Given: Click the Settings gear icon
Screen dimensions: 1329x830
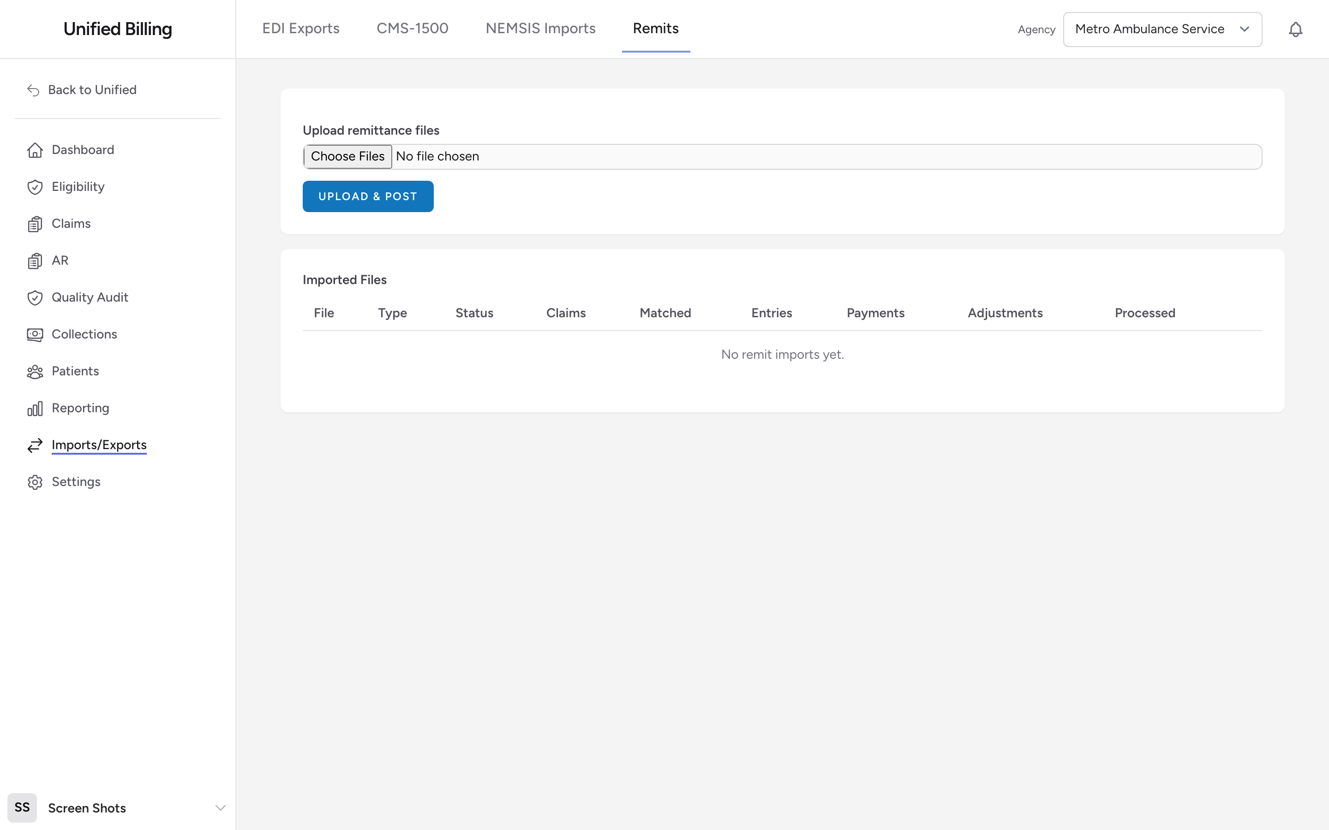Looking at the screenshot, I should [35, 482].
